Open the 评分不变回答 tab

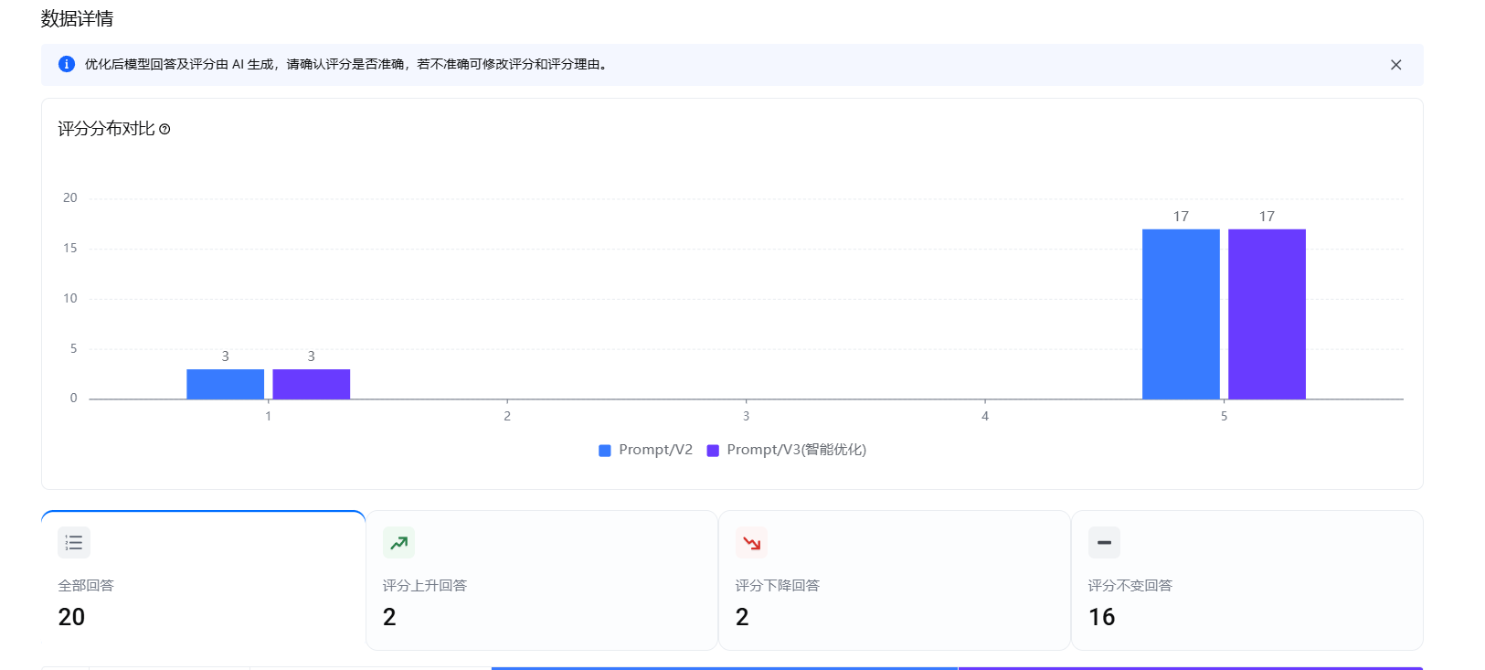[x=1246, y=580]
